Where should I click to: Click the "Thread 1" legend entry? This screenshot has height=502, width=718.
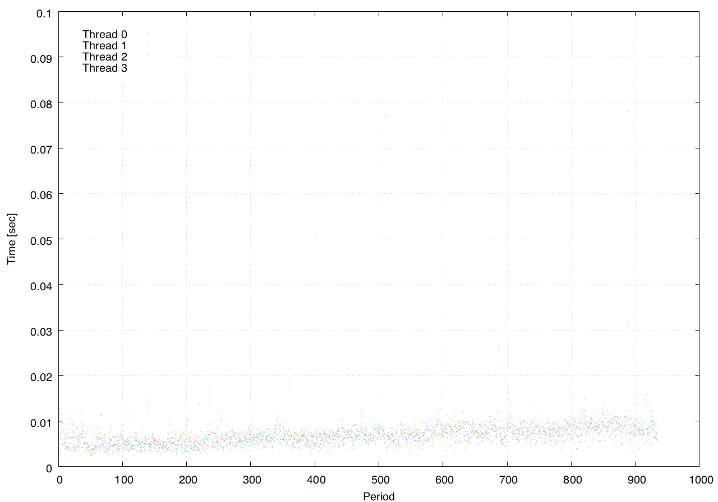point(105,45)
